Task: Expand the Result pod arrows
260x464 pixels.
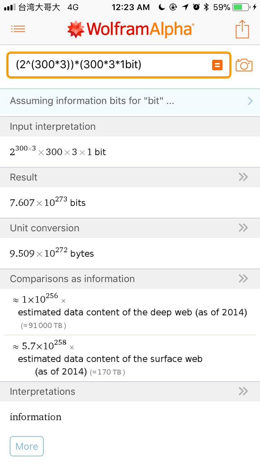Action: [243, 177]
